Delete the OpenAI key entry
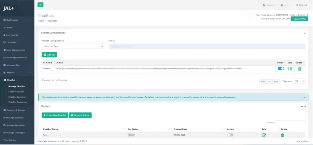Screen dimensions: 313x145 coord(300,69)
